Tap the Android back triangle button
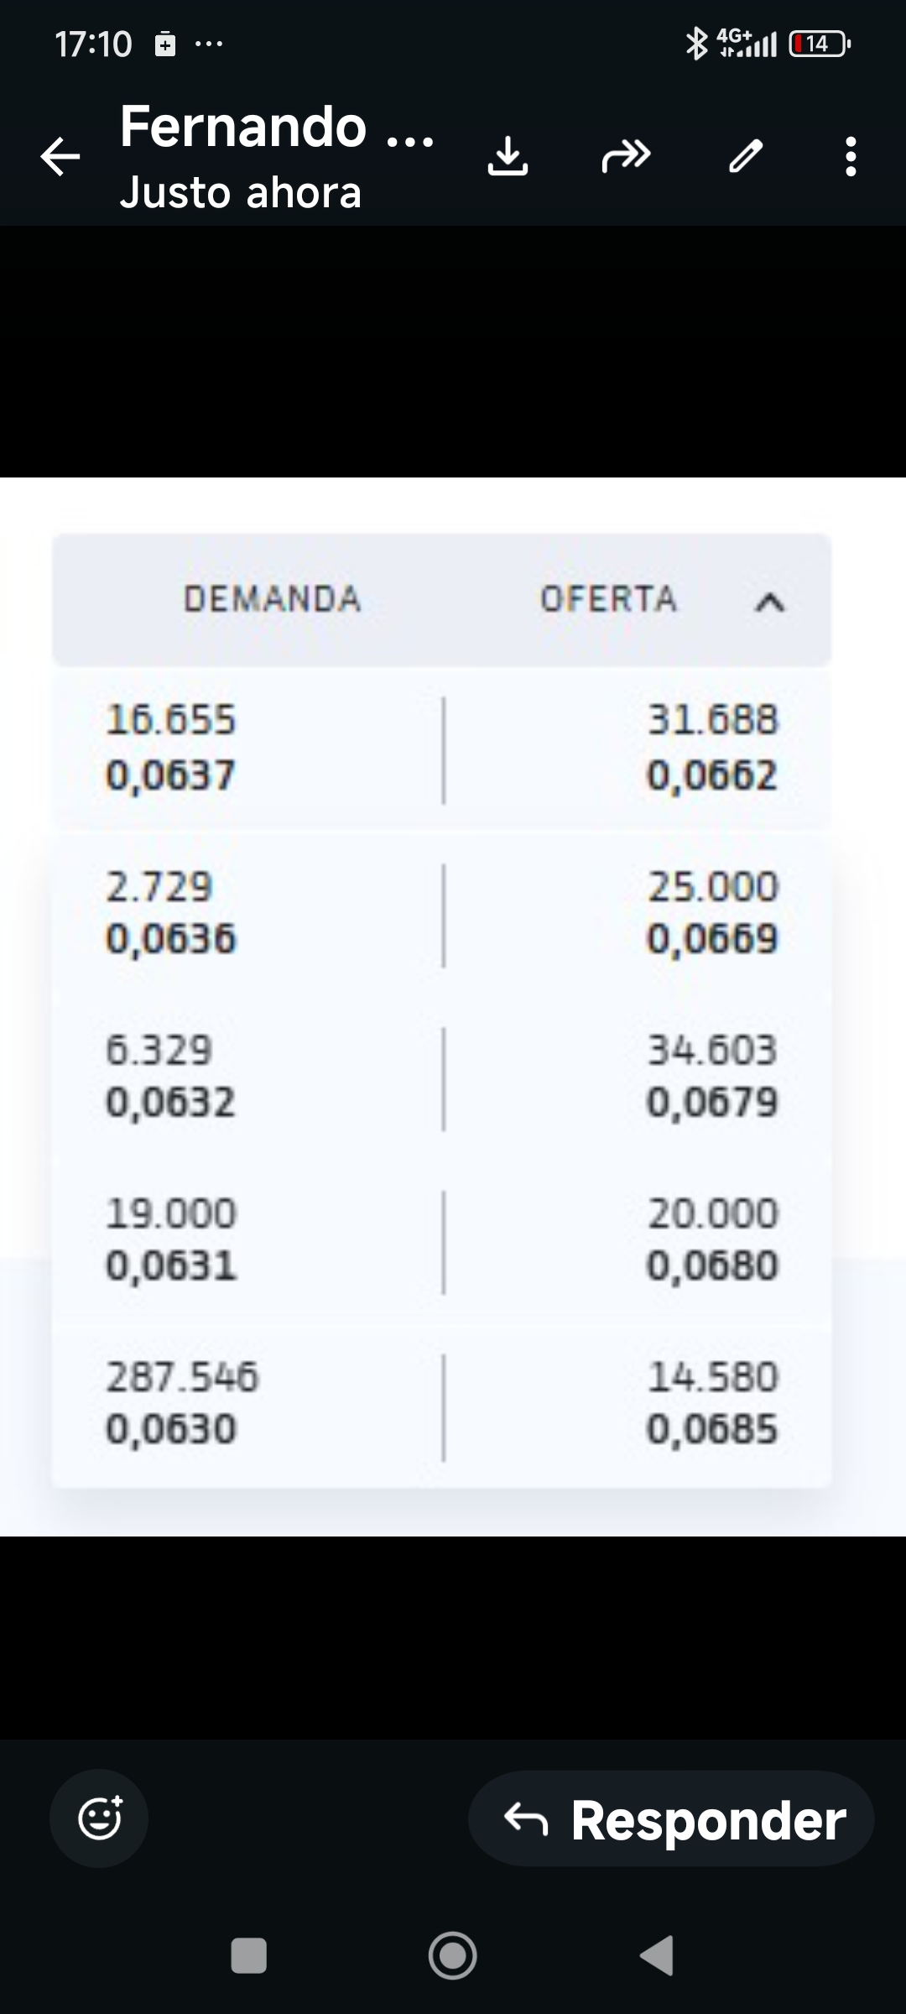The image size is (906, 2014). pyautogui.click(x=657, y=1955)
